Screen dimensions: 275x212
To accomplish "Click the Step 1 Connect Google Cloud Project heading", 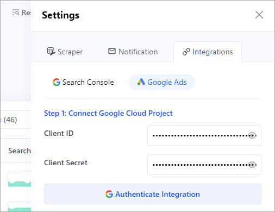I will click(x=108, y=113).
